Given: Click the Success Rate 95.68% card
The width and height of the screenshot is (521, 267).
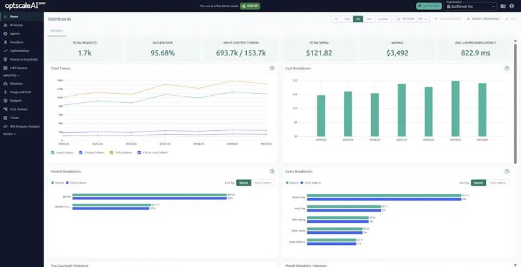Looking at the screenshot, I should click(x=162, y=49).
